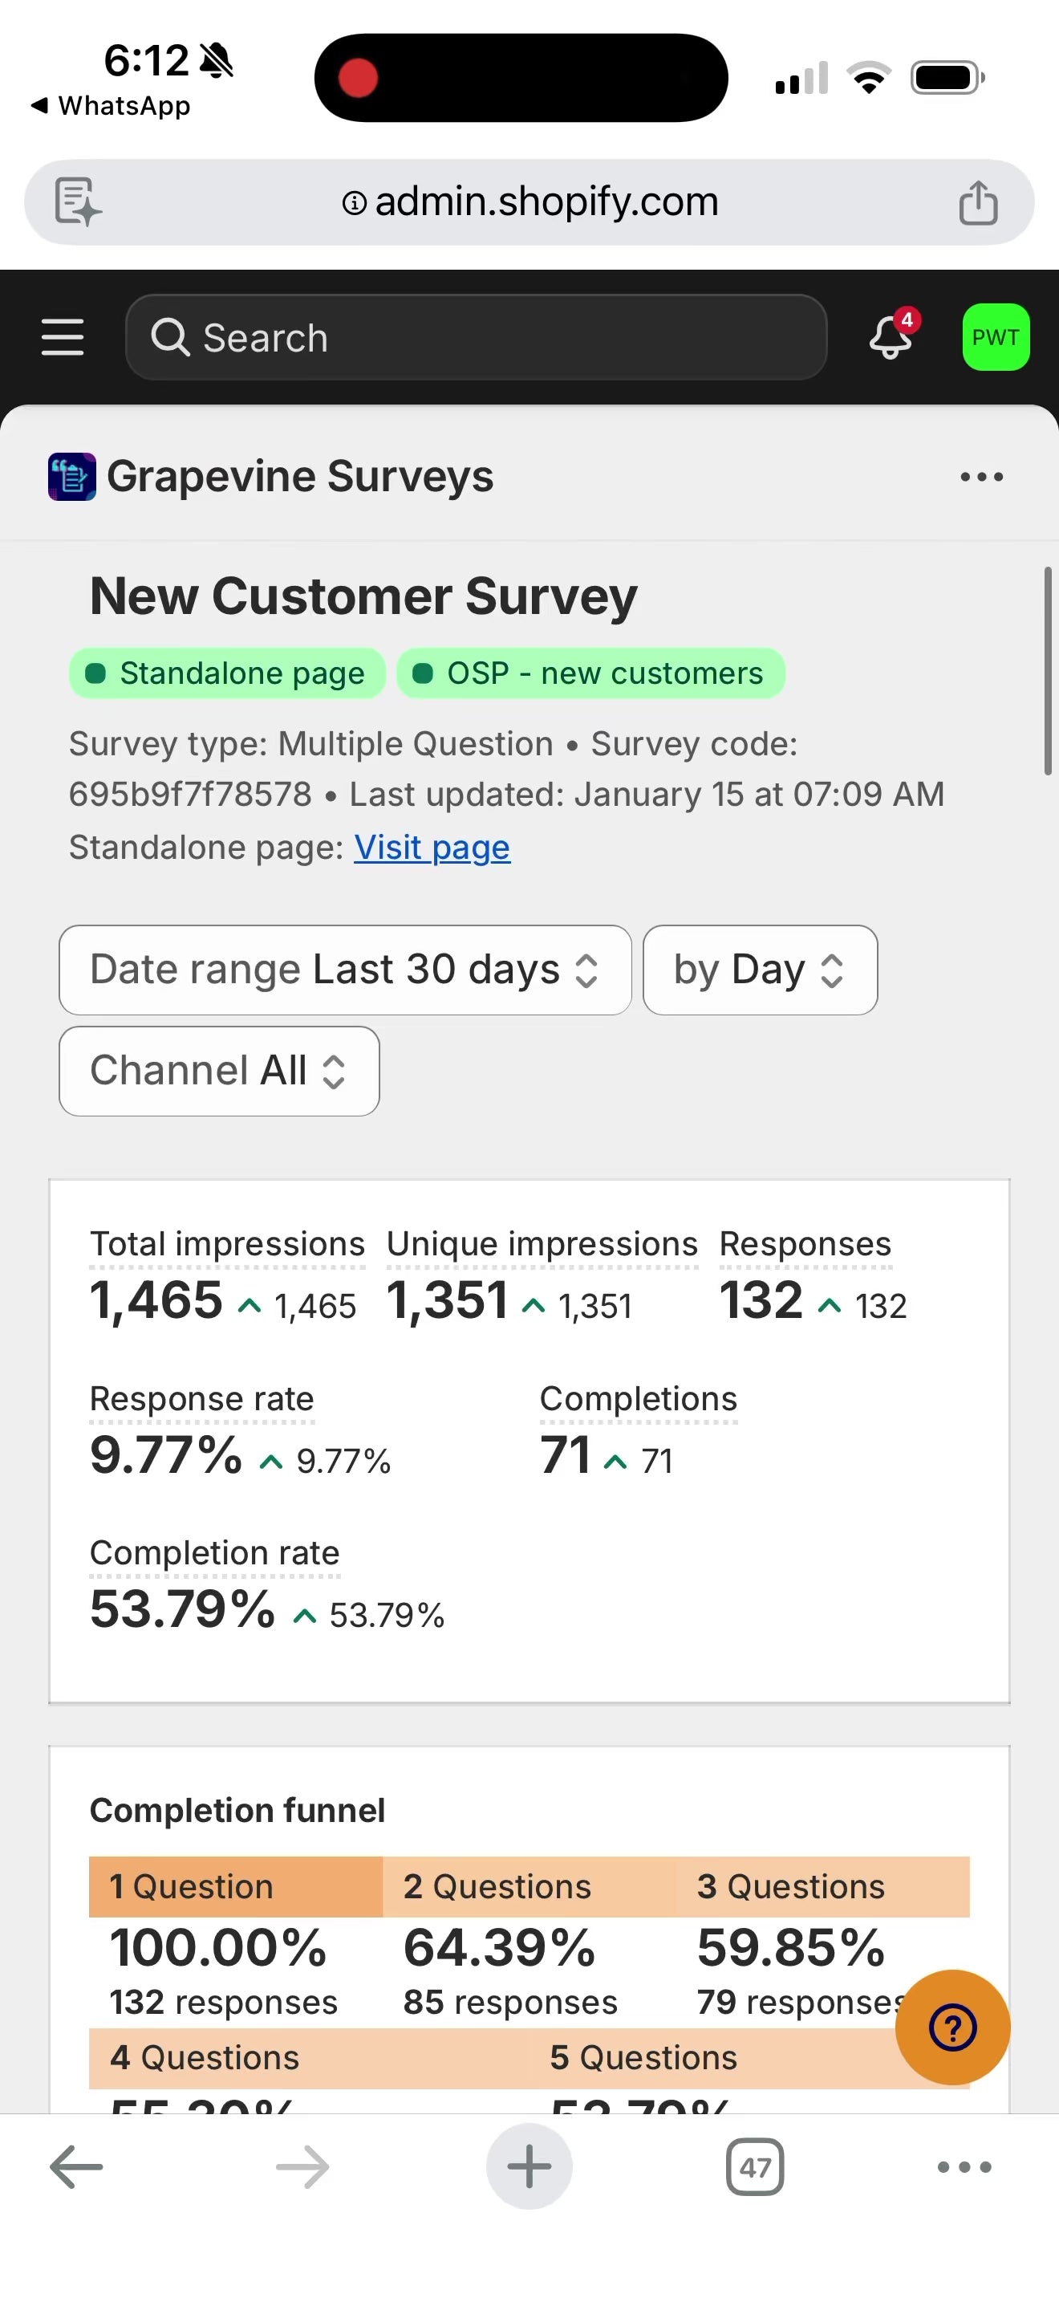This screenshot has height=2302, width=1059.
Task: Tap the orange help question button
Action: click(x=951, y=2027)
